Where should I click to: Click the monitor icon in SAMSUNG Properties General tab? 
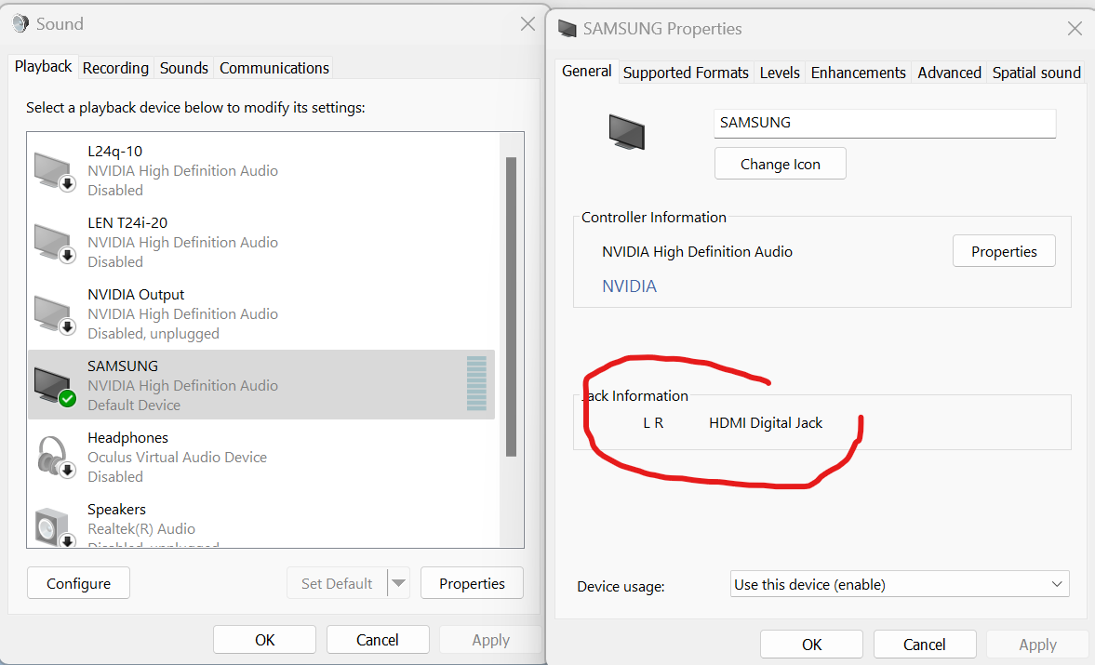[x=626, y=132]
